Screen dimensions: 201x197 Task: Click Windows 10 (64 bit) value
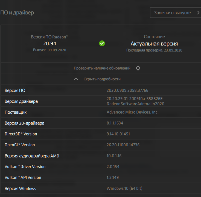pos(124,189)
